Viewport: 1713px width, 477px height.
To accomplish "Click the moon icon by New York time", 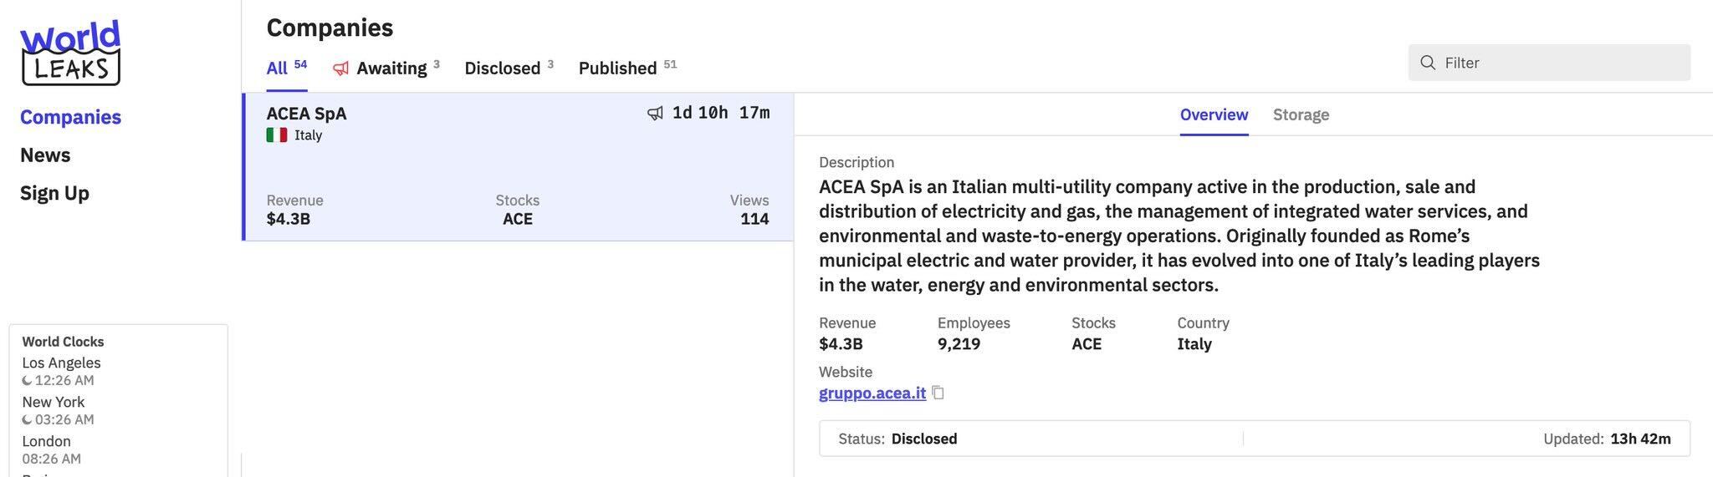I will [27, 420].
